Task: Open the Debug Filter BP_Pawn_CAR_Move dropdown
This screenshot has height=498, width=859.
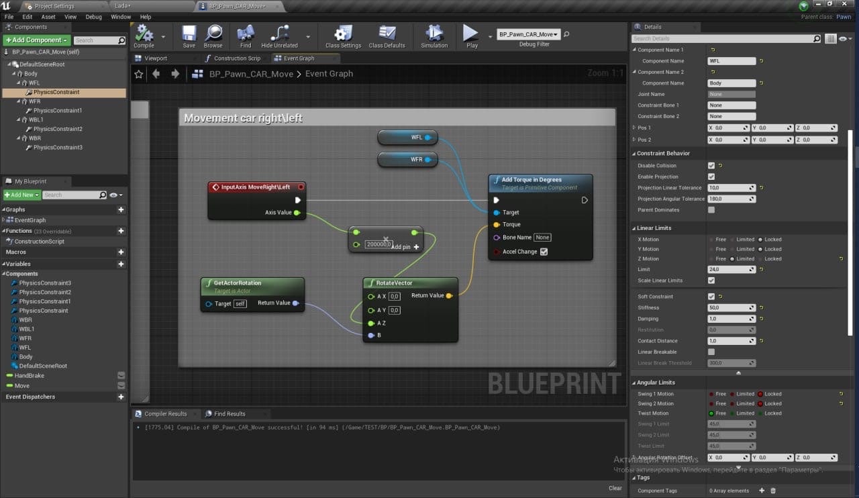Action: click(x=528, y=34)
